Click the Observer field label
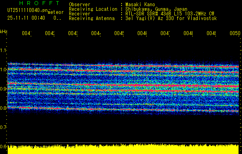Screen dimensions: 242x154 (80, 4)
